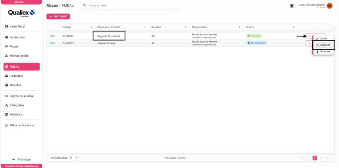Open the items per page dropdown
The height and width of the screenshot is (168, 339).
pos(74,158)
